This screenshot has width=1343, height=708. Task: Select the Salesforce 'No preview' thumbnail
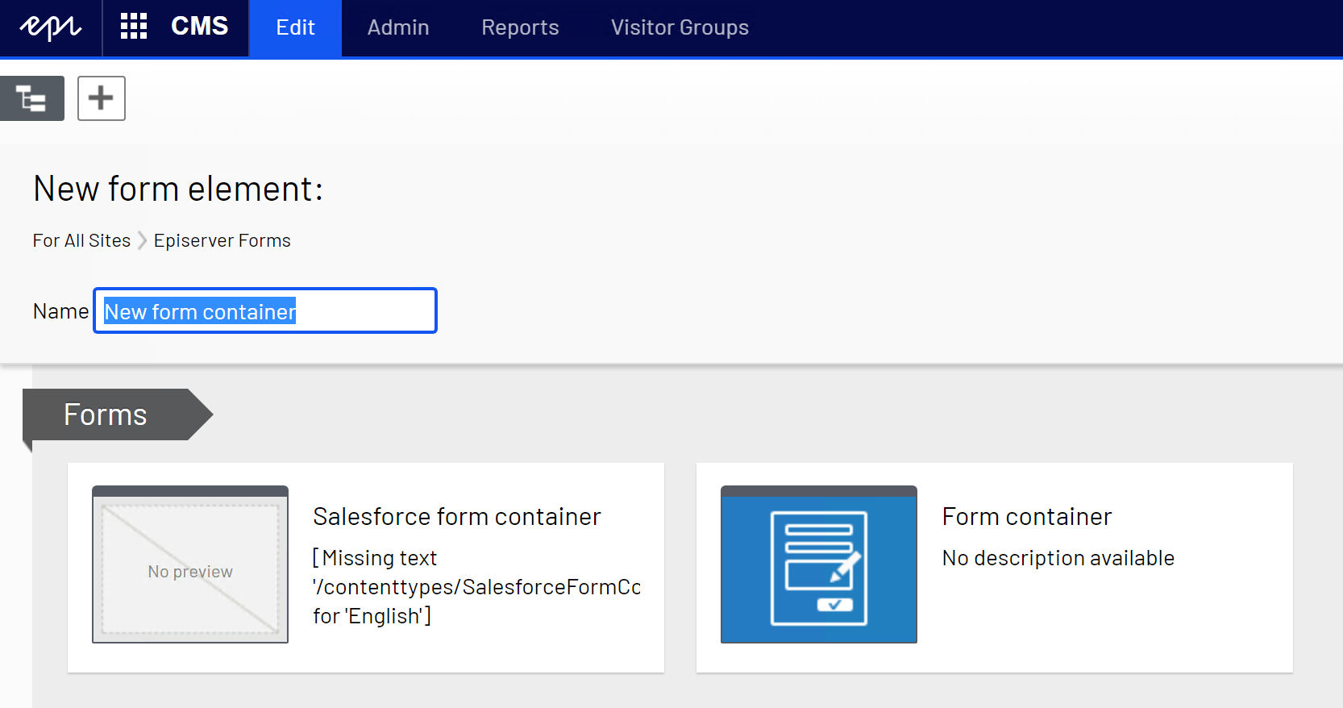(190, 564)
